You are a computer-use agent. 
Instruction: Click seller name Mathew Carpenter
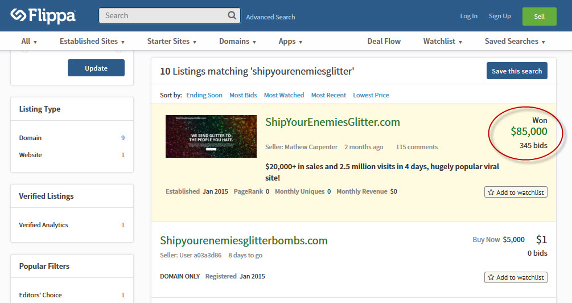click(311, 147)
